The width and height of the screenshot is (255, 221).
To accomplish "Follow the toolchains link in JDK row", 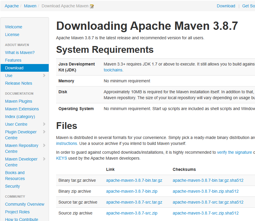I will click(113, 70).
